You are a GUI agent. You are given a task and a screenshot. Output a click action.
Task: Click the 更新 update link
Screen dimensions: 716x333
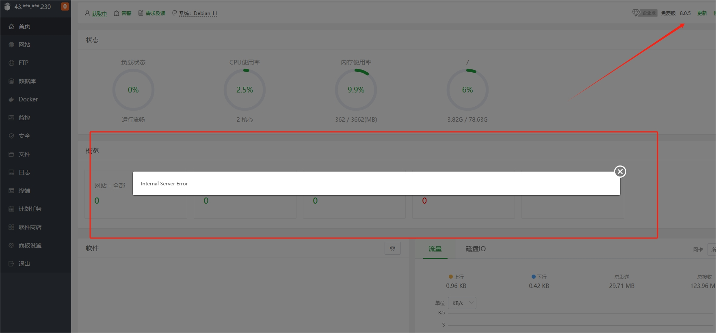click(x=702, y=13)
